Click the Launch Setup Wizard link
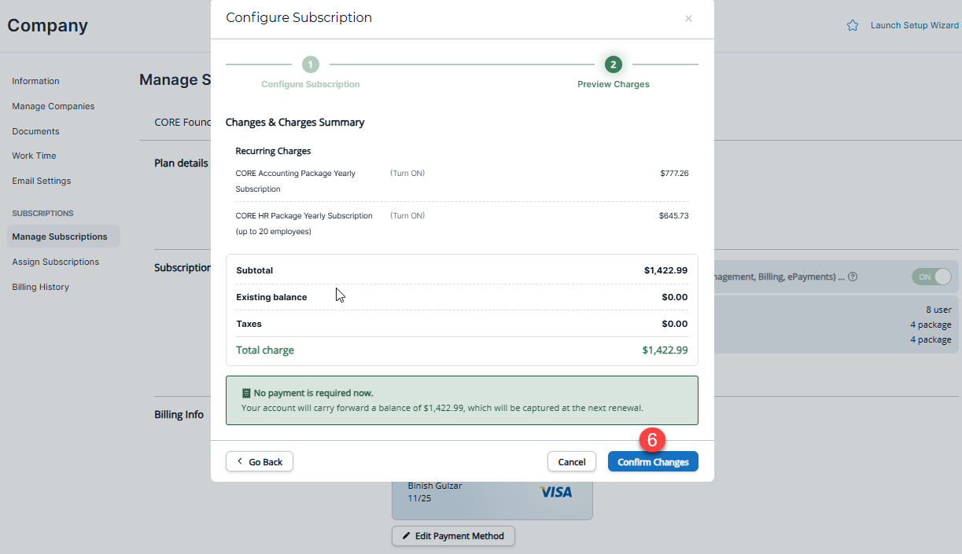The image size is (962, 554). (915, 25)
